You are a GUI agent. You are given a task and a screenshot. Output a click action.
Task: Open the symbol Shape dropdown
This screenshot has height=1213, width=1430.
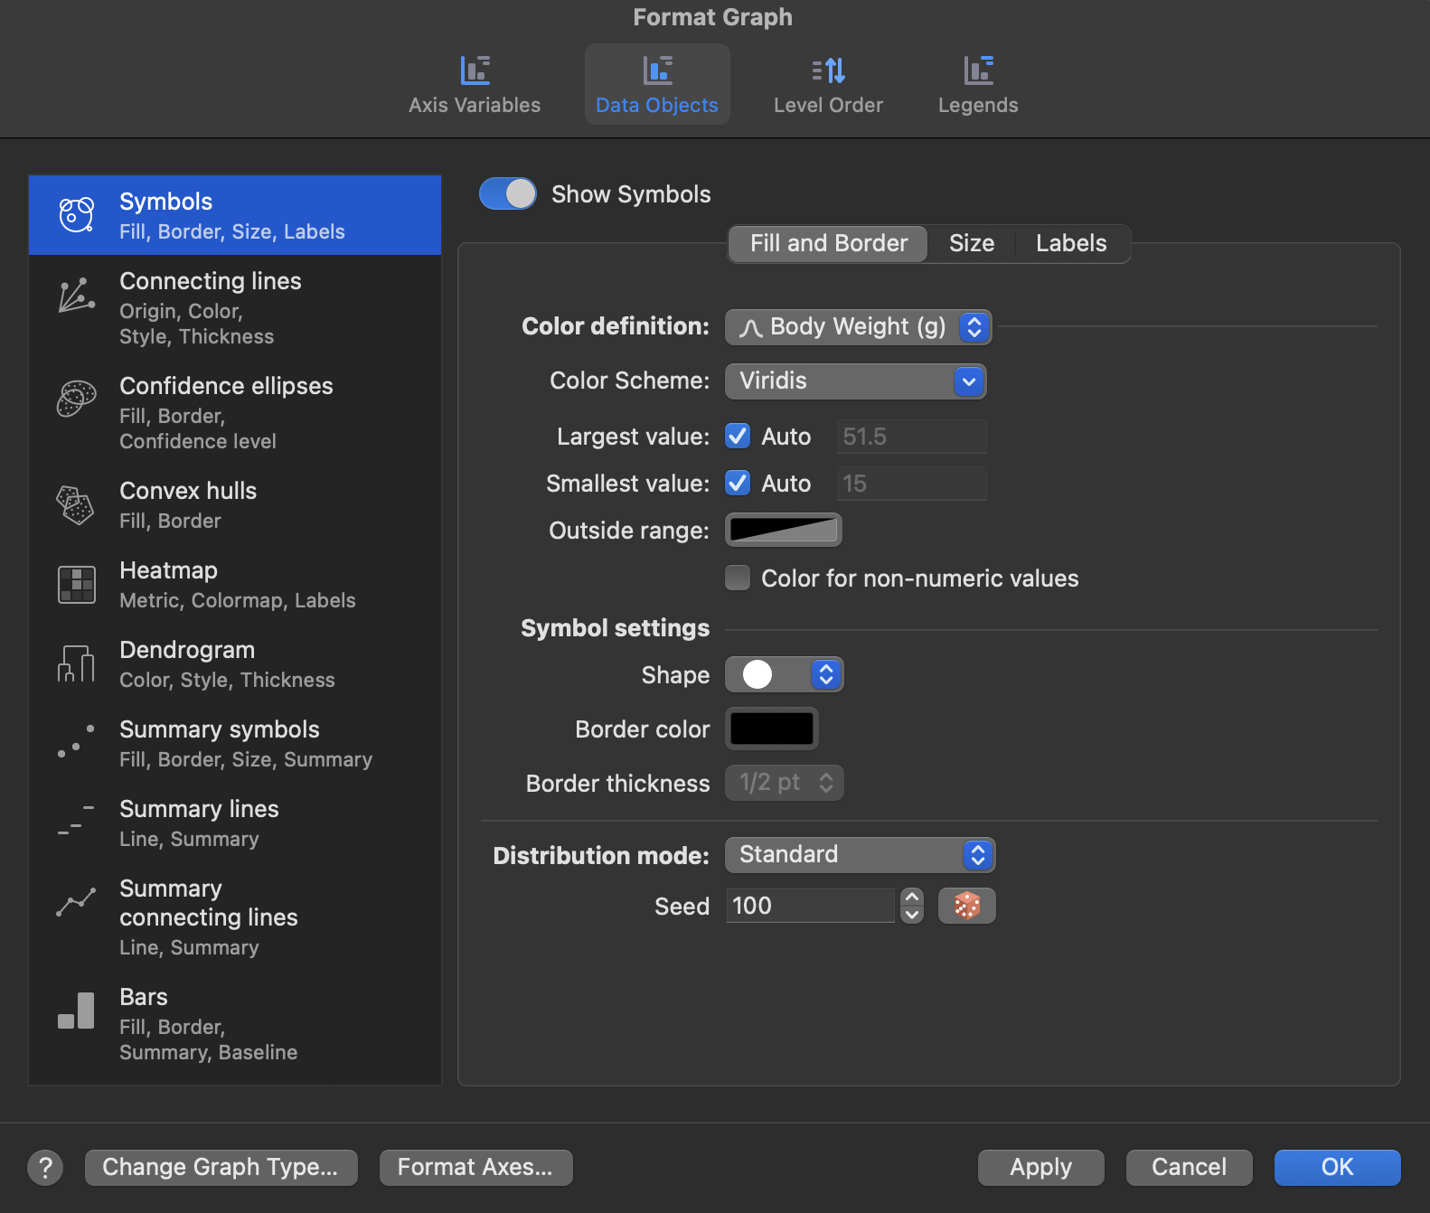pyautogui.click(x=784, y=674)
